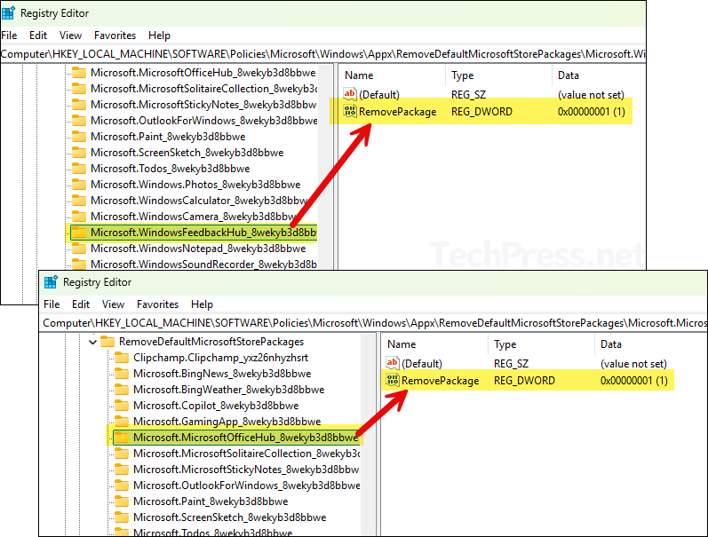
Task: Open Favorites menu in back Registry Editor window
Action: click(115, 36)
